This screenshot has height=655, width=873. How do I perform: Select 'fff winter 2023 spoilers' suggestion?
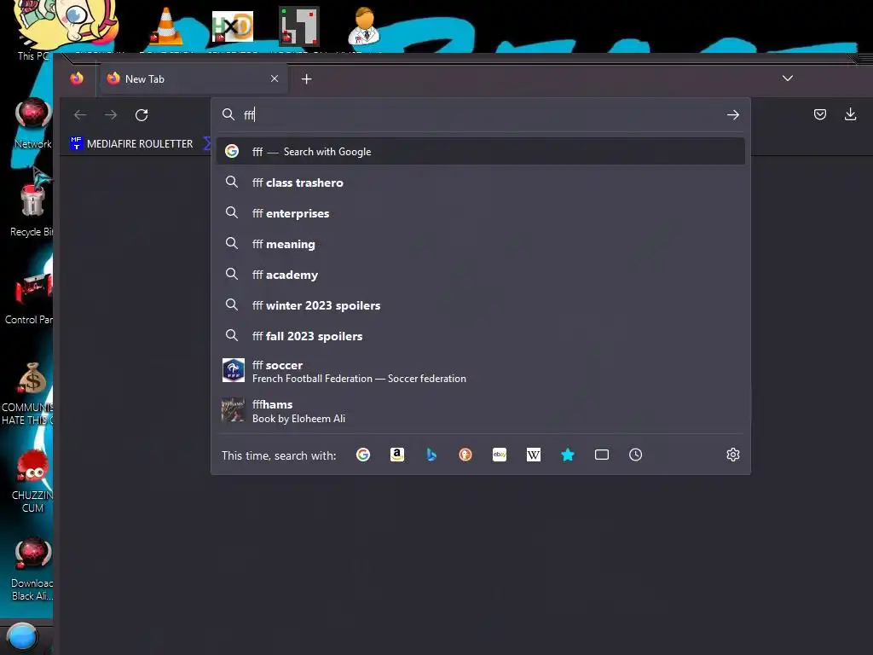481,305
